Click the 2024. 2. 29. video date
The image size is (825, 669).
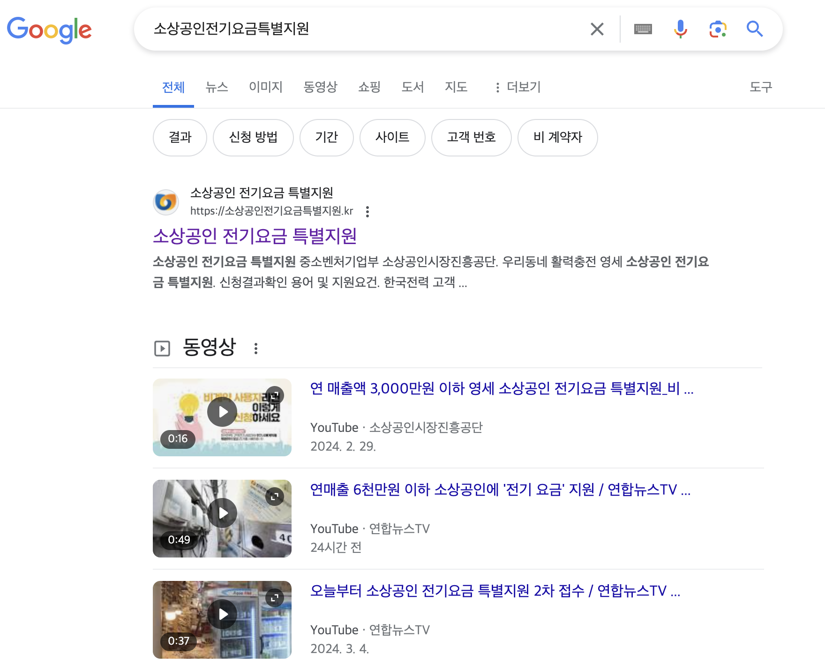pyautogui.click(x=343, y=446)
